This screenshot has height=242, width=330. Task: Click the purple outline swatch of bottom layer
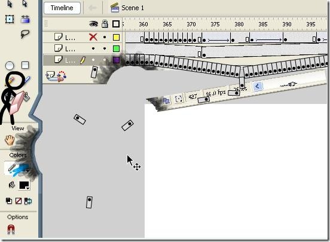116,60
